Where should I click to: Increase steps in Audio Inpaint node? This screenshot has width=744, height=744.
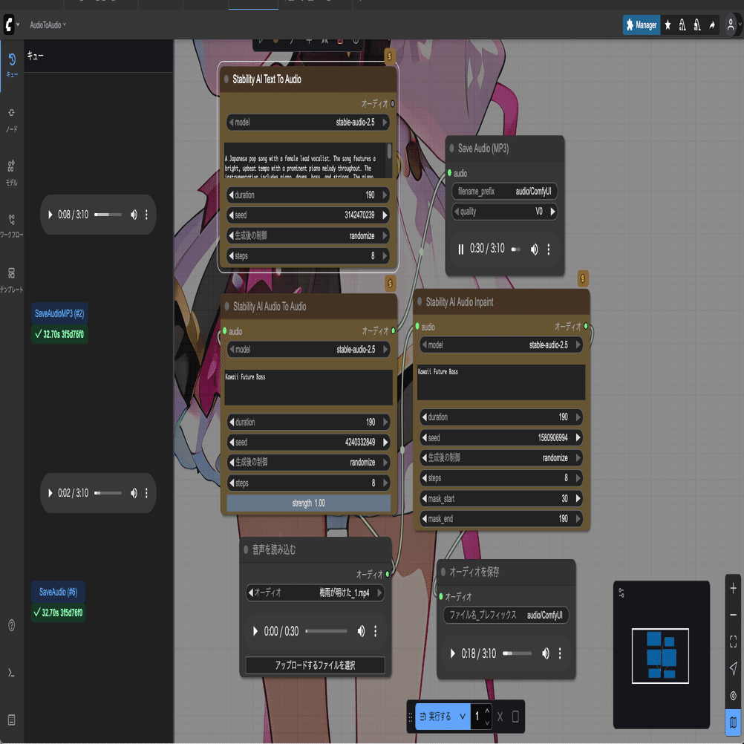[x=578, y=478]
